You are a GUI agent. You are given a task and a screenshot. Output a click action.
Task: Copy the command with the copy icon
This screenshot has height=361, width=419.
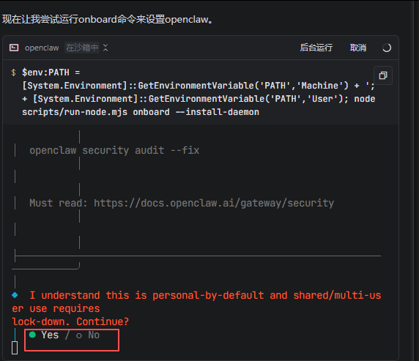[383, 75]
